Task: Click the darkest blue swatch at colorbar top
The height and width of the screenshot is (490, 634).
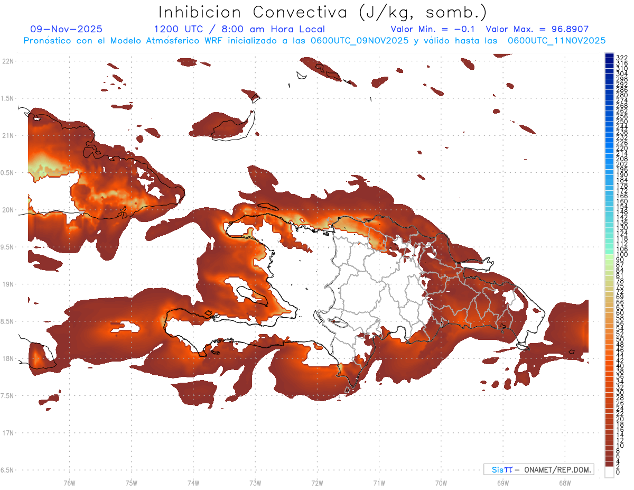Action: pos(609,56)
